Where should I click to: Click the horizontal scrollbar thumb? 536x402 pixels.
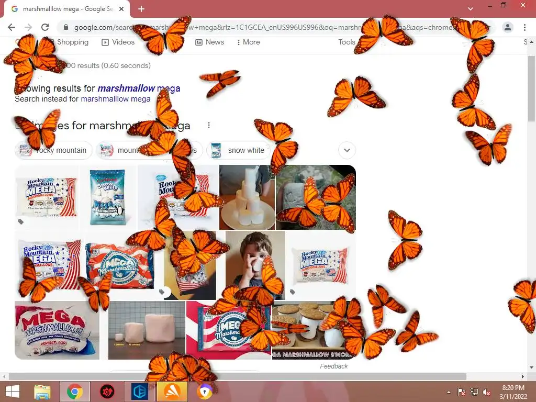[x=238, y=376]
